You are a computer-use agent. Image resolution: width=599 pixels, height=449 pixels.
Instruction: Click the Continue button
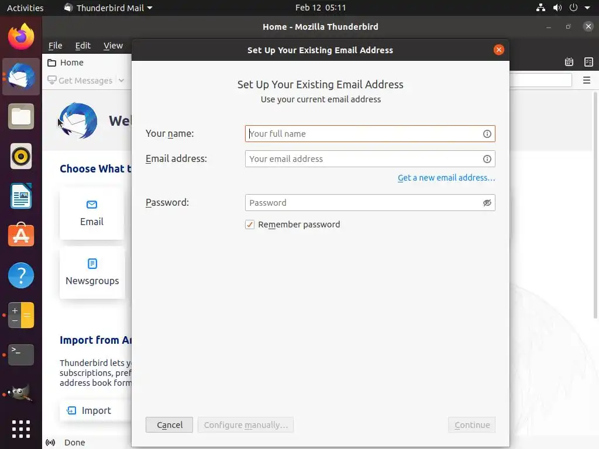472,425
